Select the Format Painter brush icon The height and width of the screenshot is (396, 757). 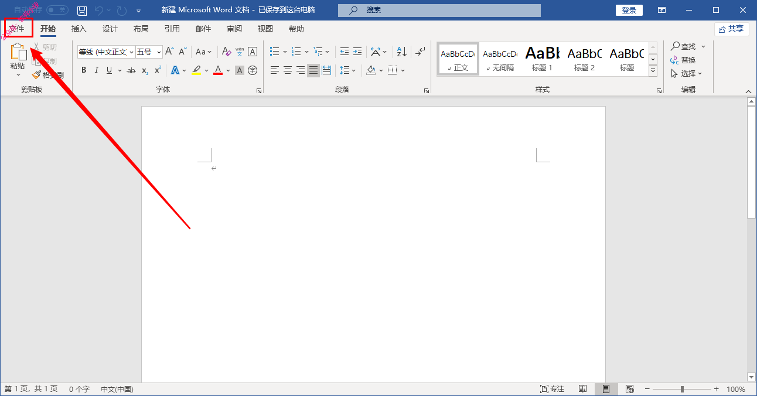(36, 75)
